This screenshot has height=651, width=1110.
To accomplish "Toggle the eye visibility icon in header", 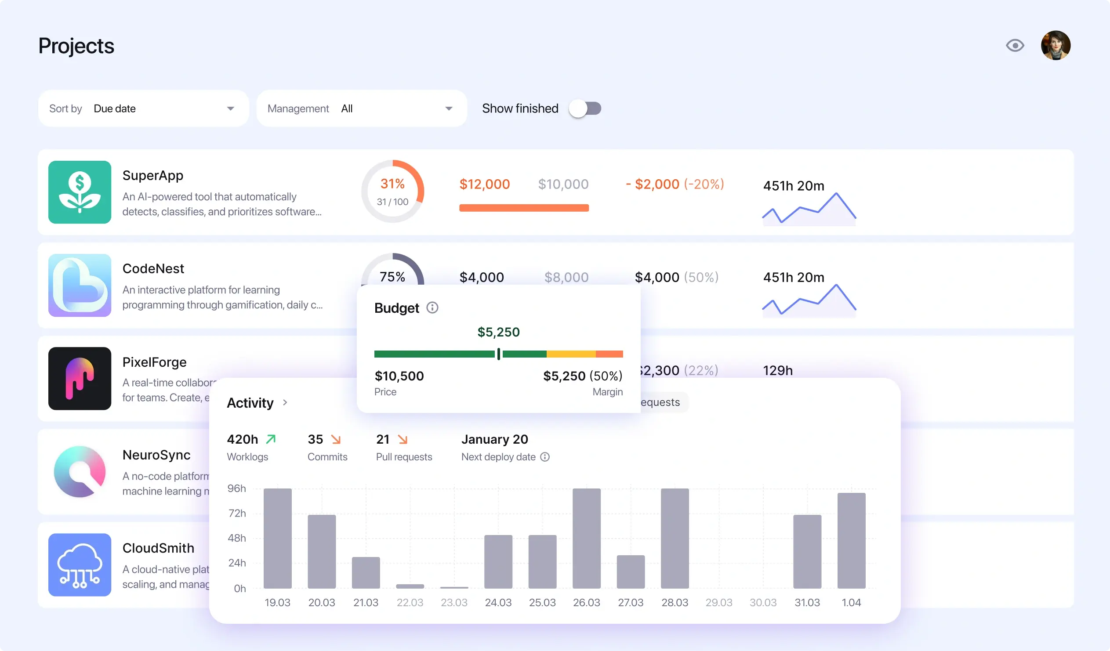I will coord(1015,45).
